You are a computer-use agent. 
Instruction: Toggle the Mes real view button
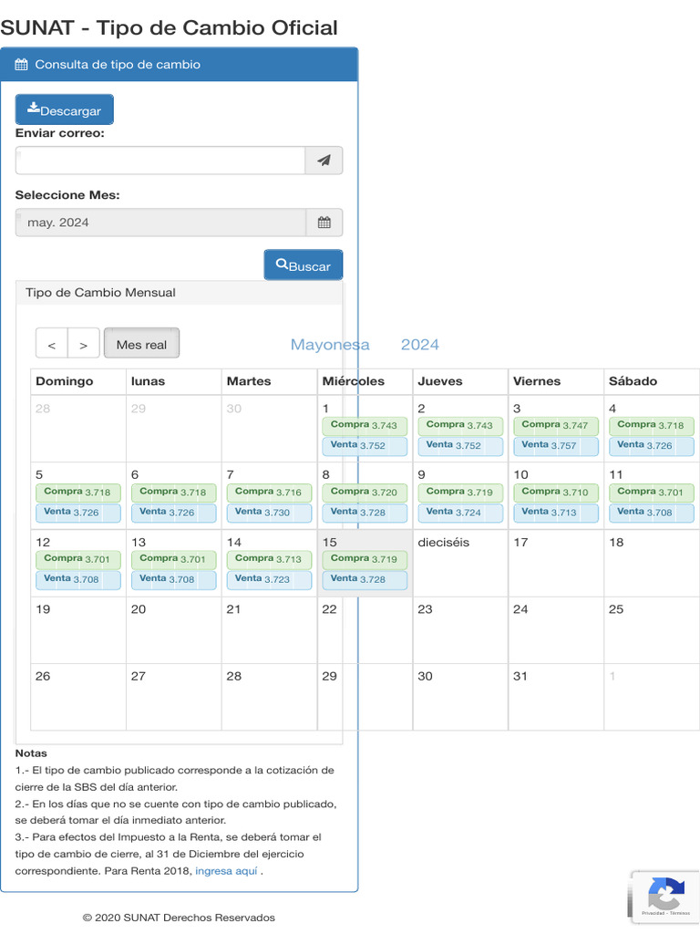[141, 345]
